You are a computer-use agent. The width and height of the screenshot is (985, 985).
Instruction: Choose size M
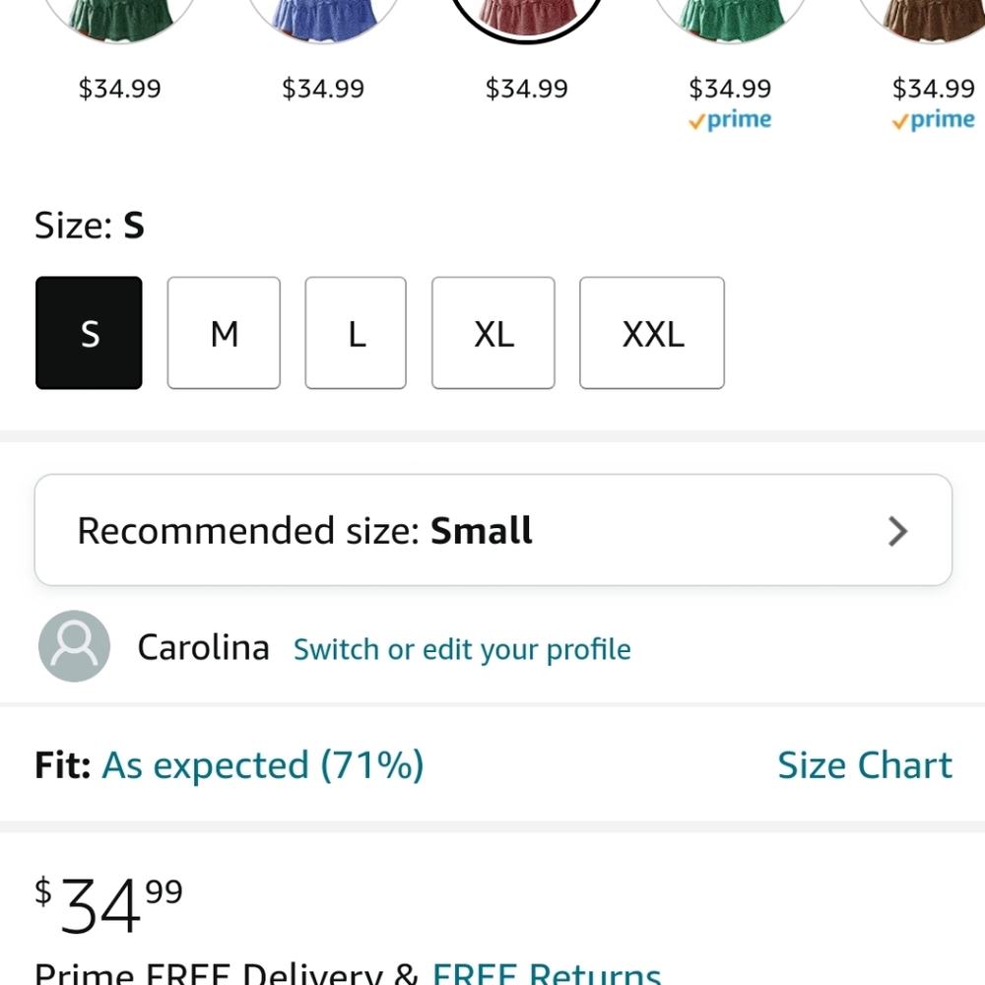(224, 333)
